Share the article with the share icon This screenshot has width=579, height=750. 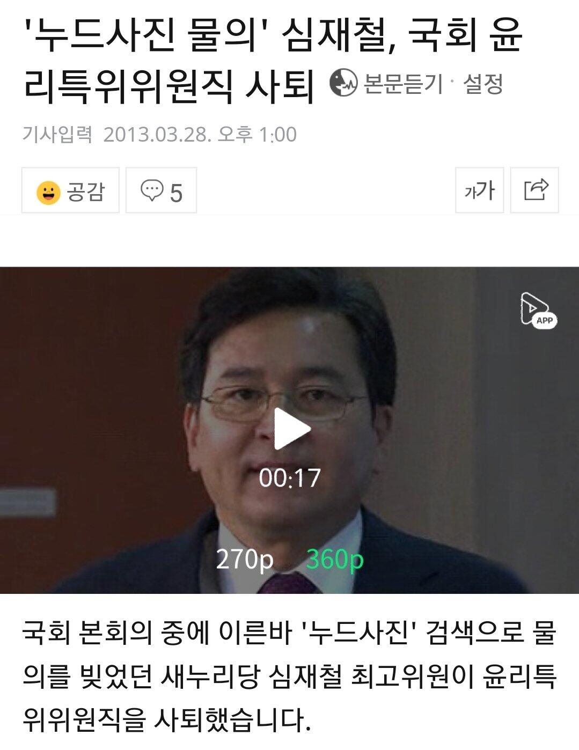(534, 190)
